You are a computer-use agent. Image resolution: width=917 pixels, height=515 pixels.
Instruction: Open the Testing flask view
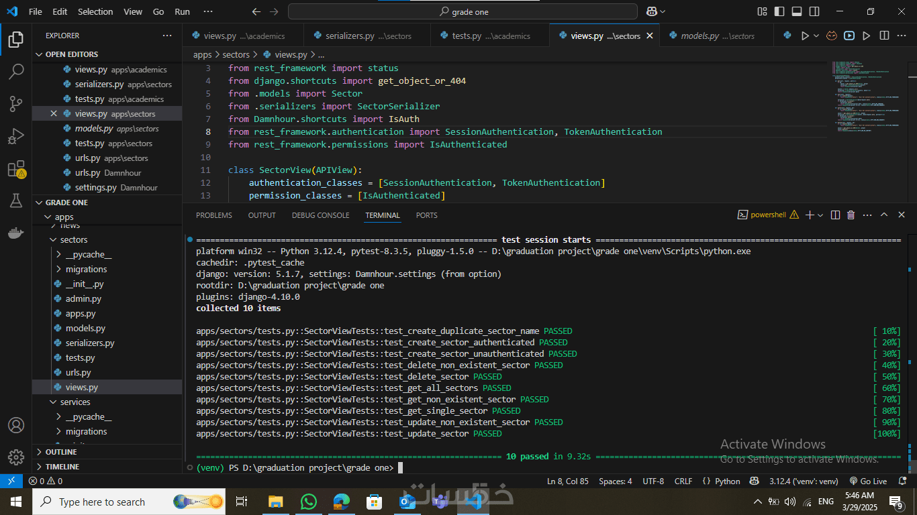click(16, 201)
